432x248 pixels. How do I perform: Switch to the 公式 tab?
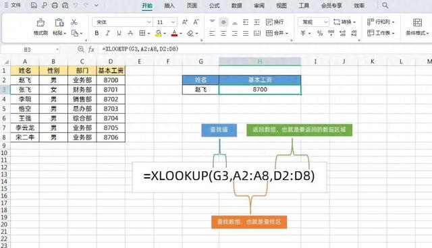coord(214,5)
